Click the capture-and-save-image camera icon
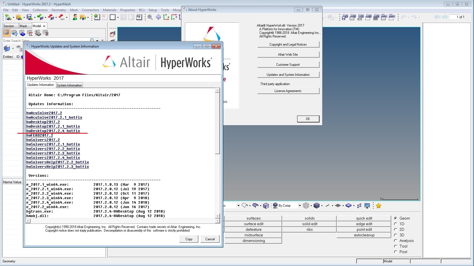The width and height of the screenshot is (474, 266). point(345,17)
